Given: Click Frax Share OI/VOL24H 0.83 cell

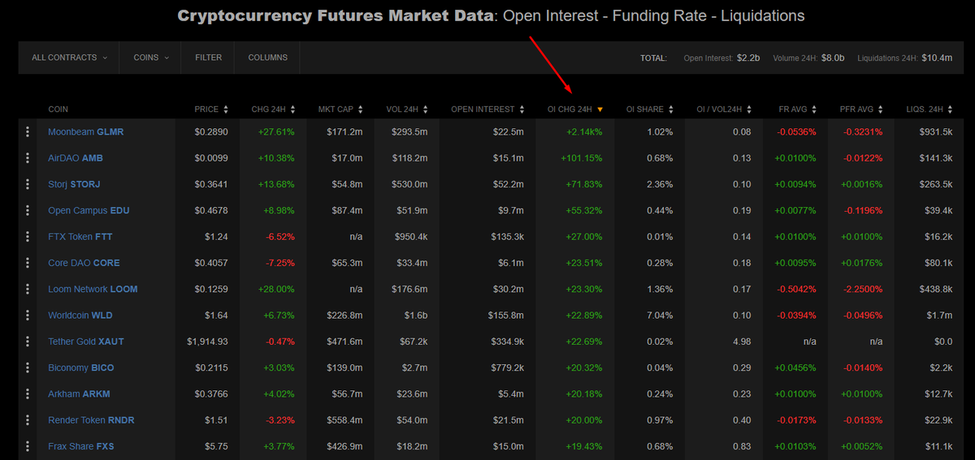Looking at the screenshot, I should pos(742,446).
